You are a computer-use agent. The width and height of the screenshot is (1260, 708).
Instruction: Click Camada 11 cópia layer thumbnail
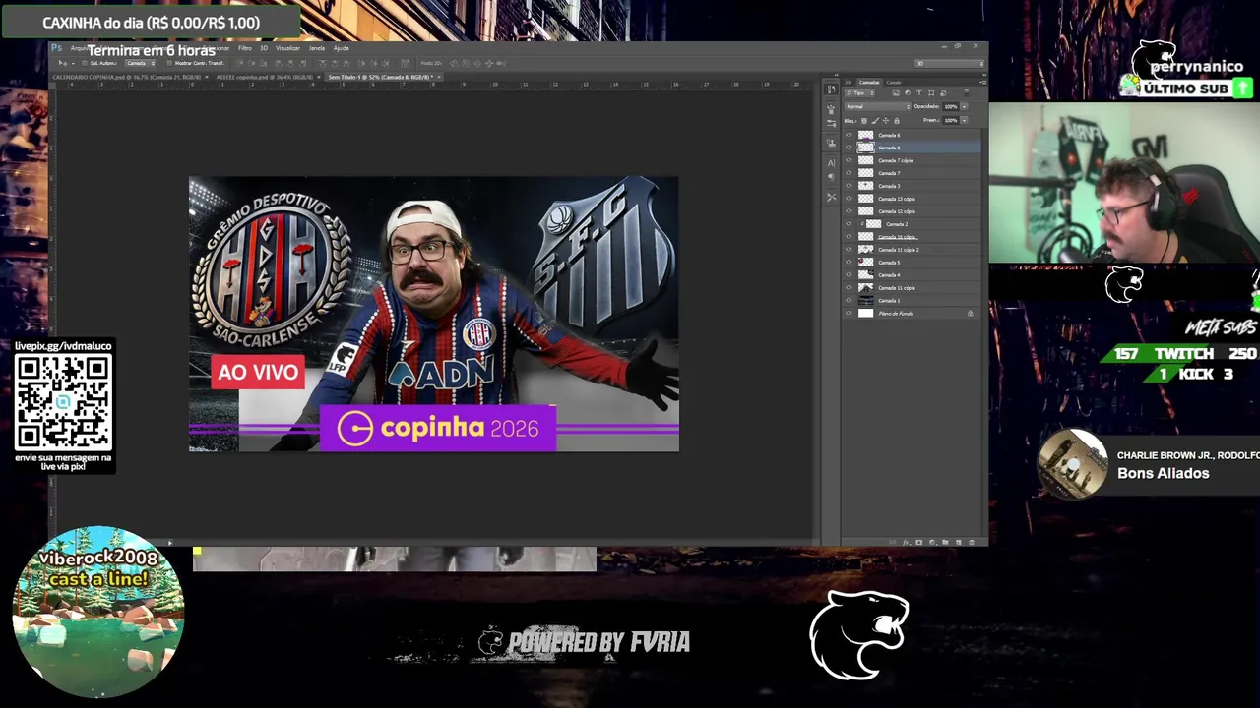pyautogui.click(x=866, y=288)
